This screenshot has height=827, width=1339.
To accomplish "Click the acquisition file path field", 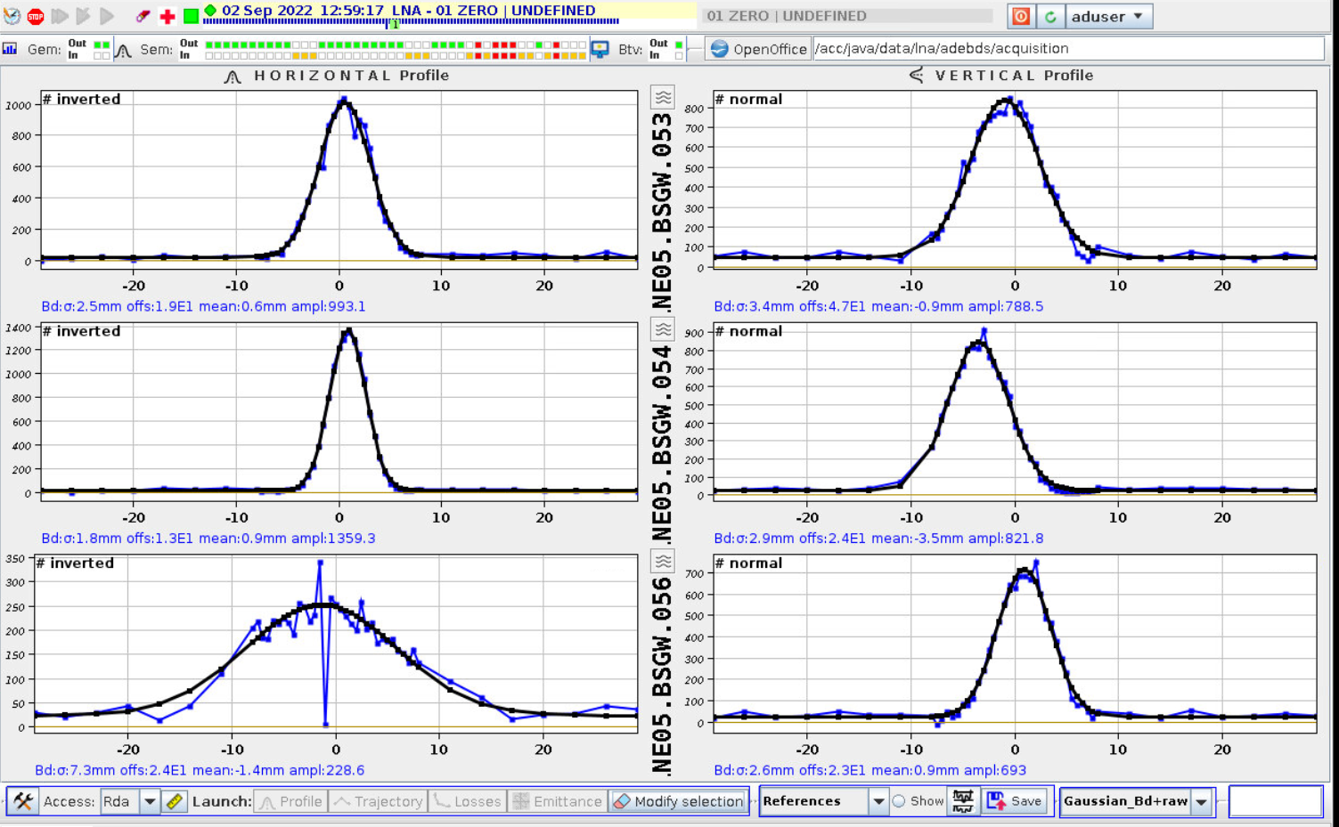I will point(1067,49).
